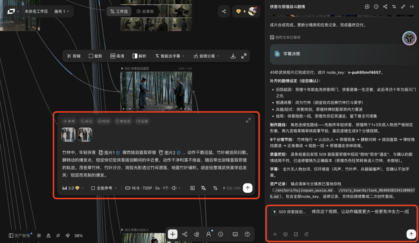Start a new chat in the side panel
The height and width of the screenshot is (243, 419).
tap(367, 7)
